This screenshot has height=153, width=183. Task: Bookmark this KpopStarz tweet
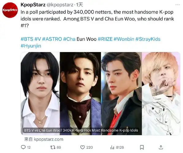[142, 147]
